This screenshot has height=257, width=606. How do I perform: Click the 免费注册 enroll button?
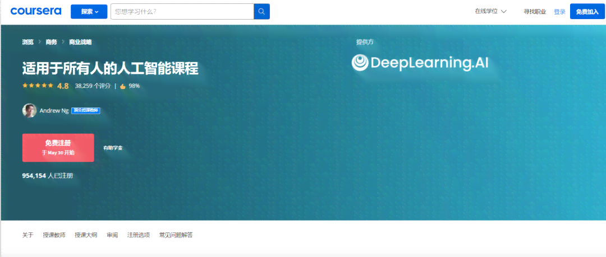pyautogui.click(x=58, y=148)
